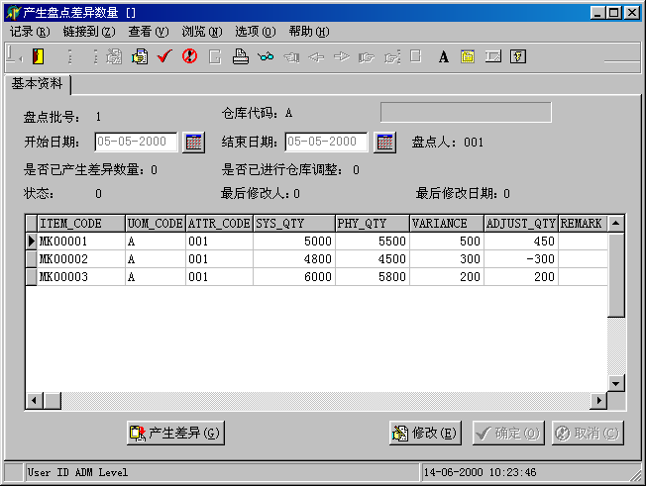Click the grid's vertical scrollbar down arrow
646x486 pixels.
(616, 382)
